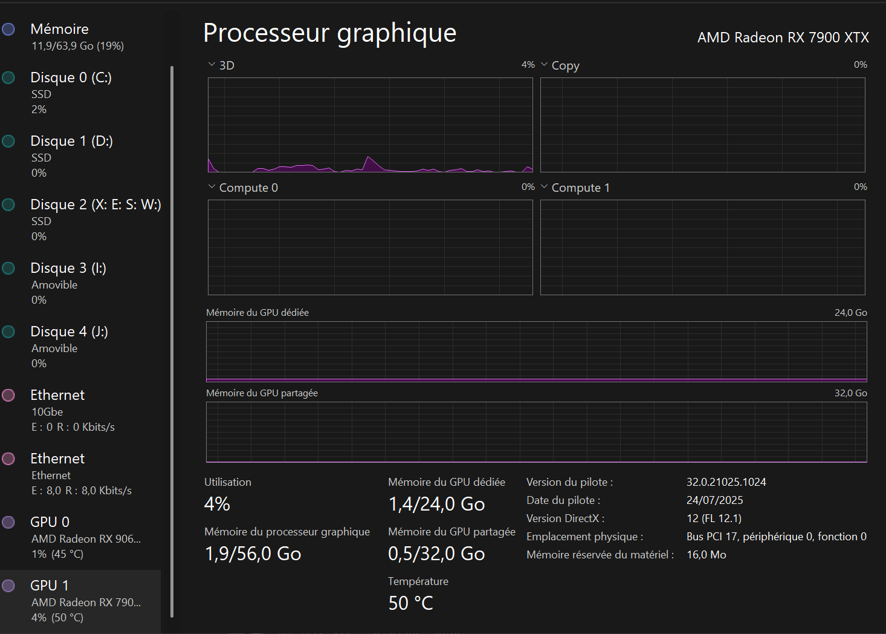Click the GPU 1 purple circle icon
Screen dimensions: 886x634
(x=8, y=586)
